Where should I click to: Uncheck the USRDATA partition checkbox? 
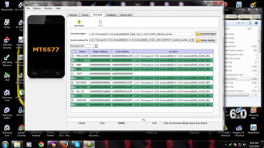72,105
